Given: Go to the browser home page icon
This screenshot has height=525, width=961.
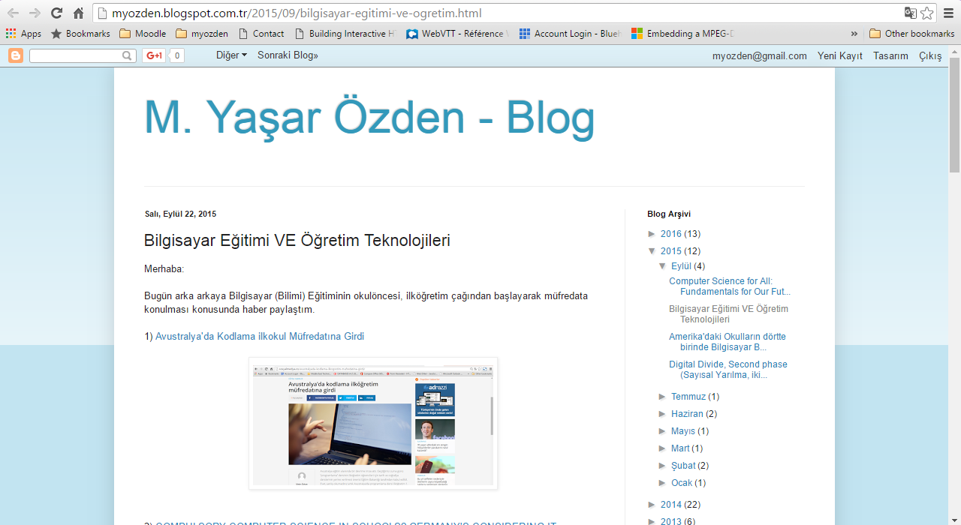Looking at the screenshot, I should click(78, 13).
